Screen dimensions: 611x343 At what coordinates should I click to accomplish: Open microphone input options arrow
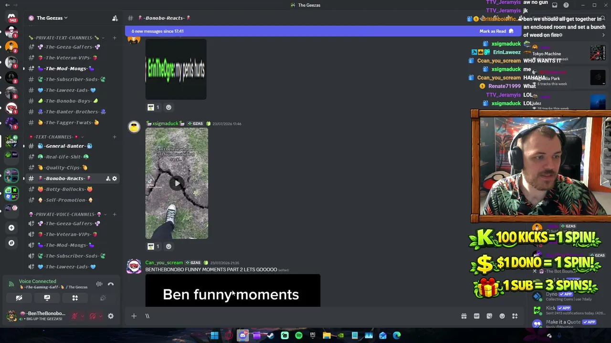click(x=82, y=316)
